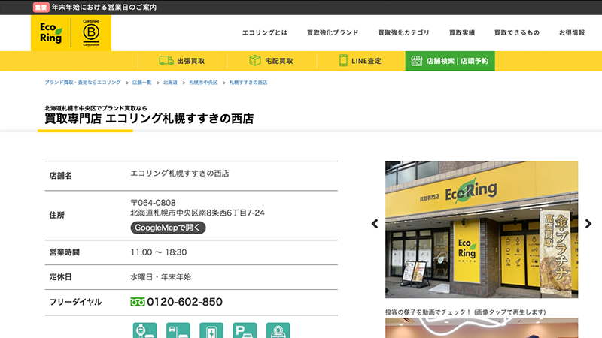This screenshot has height=338, width=602.
Task: Click the Eco Ring storefront photo
Action: point(482,229)
